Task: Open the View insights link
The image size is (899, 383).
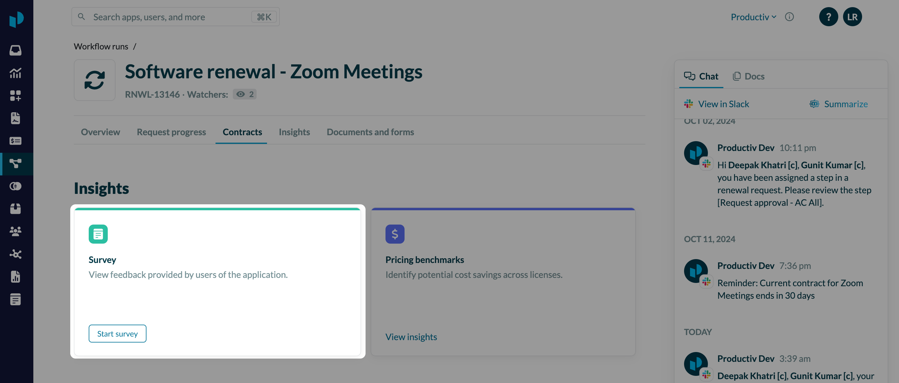Action: click(x=411, y=337)
